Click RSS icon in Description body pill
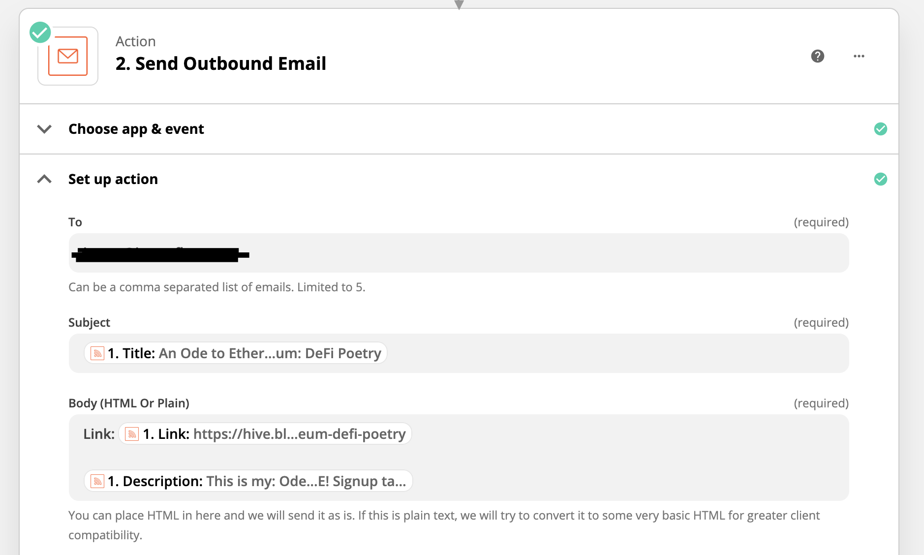Image resolution: width=924 pixels, height=555 pixels. [x=97, y=481]
